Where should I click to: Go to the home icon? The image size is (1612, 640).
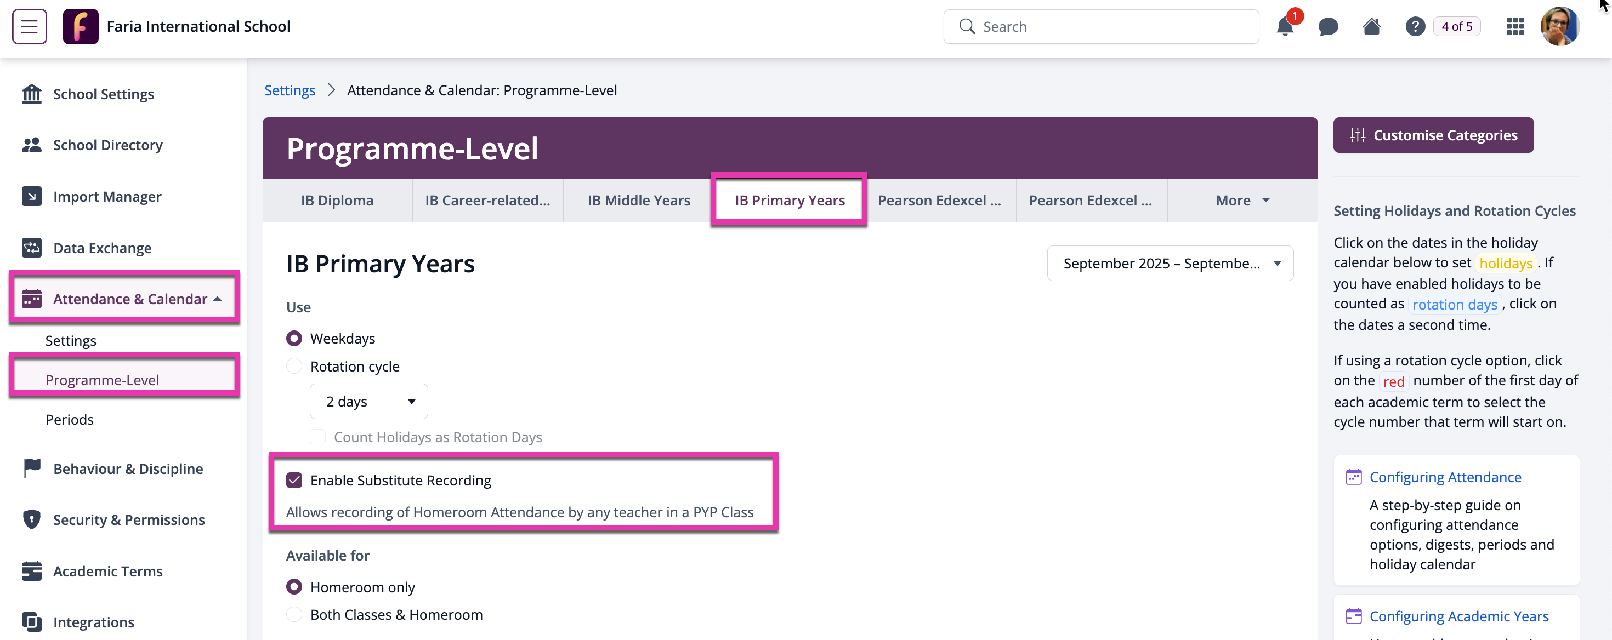point(1372,26)
